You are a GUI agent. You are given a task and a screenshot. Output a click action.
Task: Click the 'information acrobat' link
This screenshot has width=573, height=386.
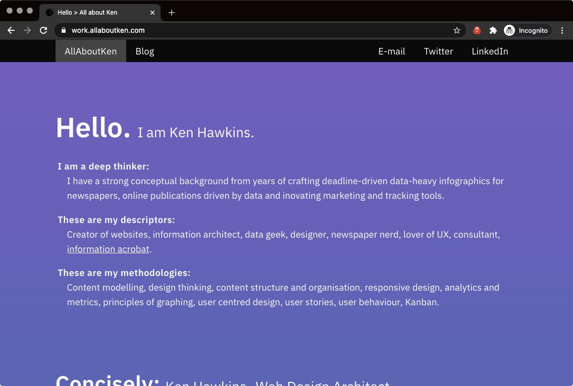point(108,249)
